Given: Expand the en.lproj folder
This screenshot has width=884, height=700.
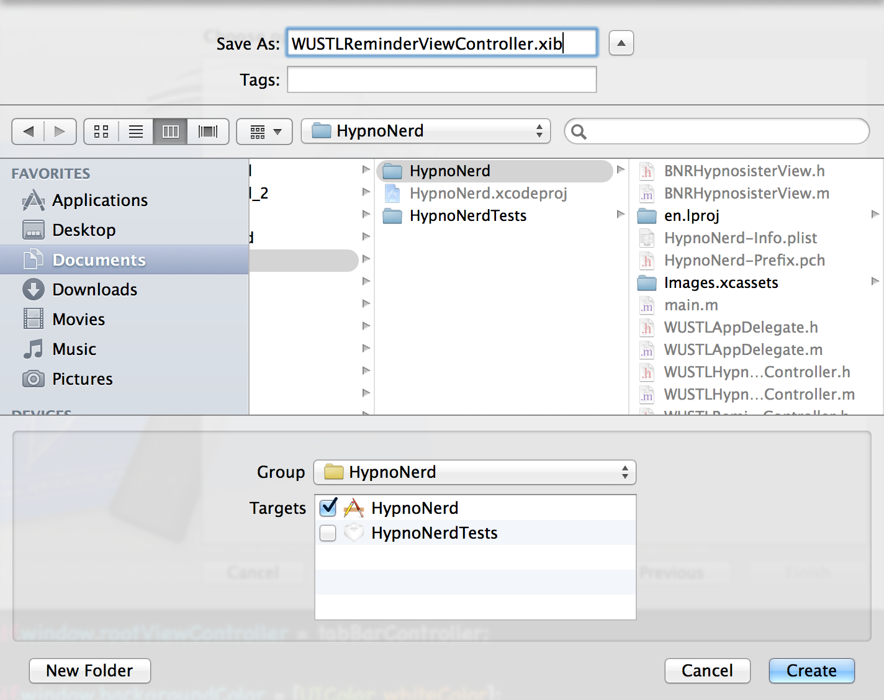Looking at the screenshot, I should pos(875,215).
